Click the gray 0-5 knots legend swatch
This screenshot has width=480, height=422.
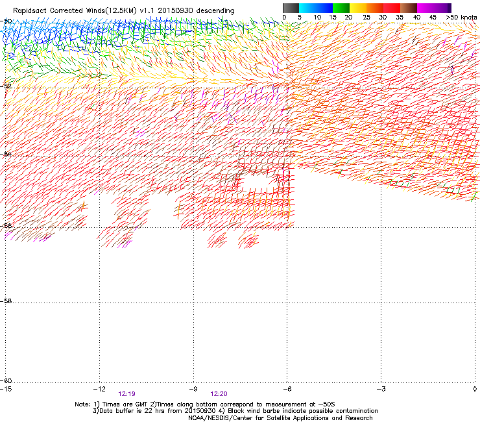pyautogui.click(x=291, y=8)
